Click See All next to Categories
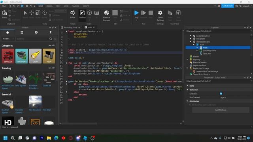Screen dimensions: 253x142 [52, 45]
